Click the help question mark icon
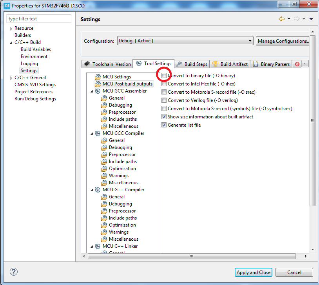 click(14, 272)
